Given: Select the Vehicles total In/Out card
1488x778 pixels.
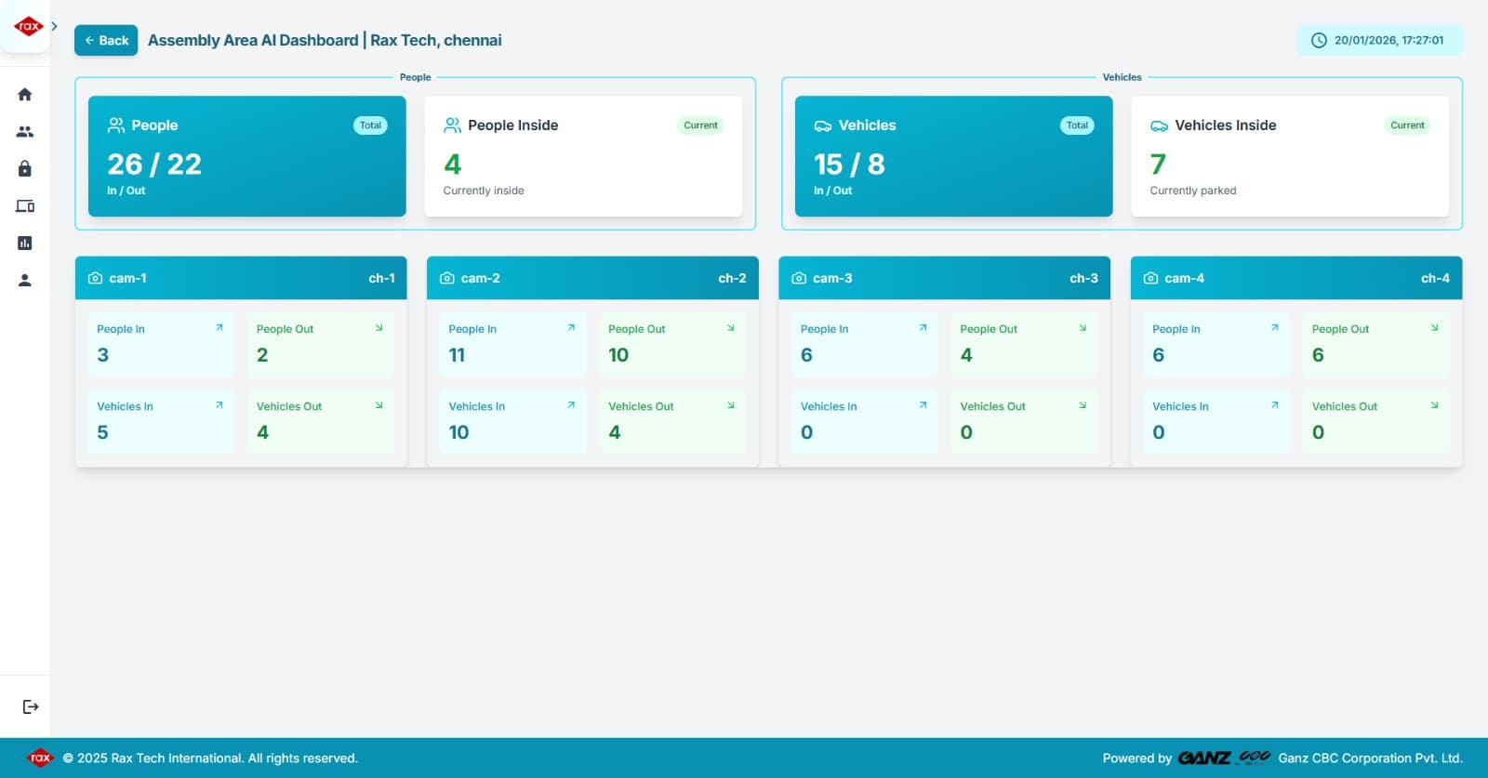Looking at the screenshot, I should click(x=953, y=156).
